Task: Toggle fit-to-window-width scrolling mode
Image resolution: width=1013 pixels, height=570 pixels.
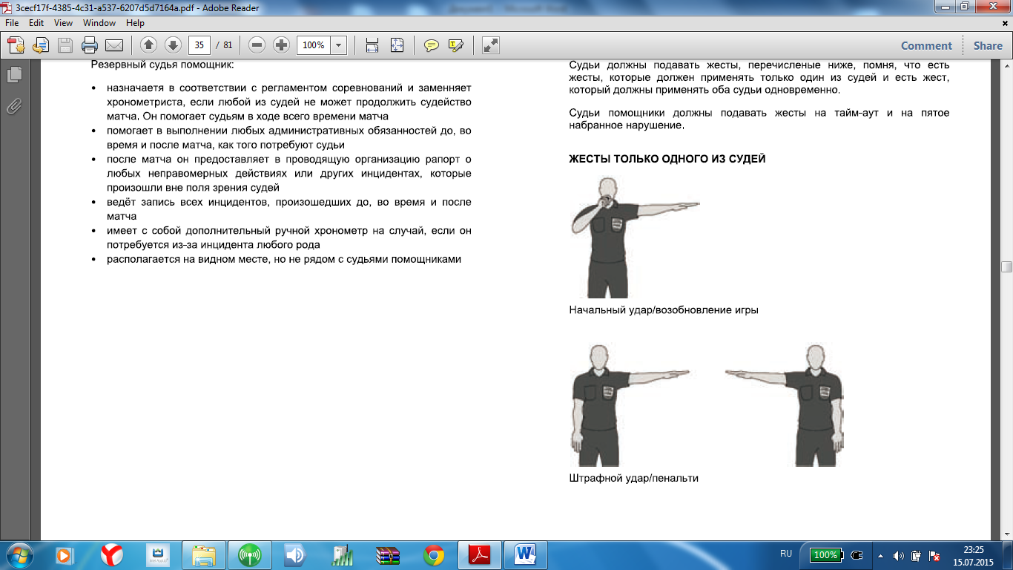Action: click(x=372, y=45)
